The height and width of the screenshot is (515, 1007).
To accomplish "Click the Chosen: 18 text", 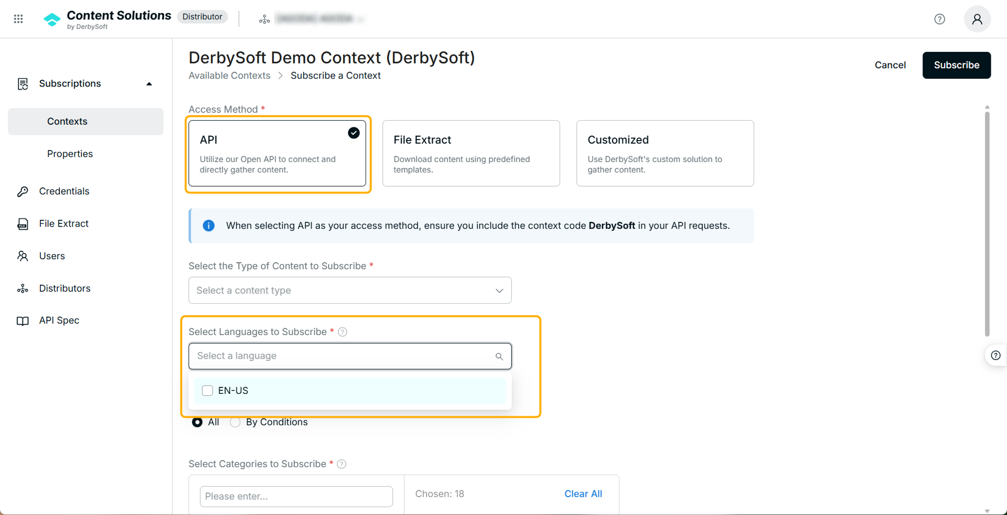I will (440, 494).
